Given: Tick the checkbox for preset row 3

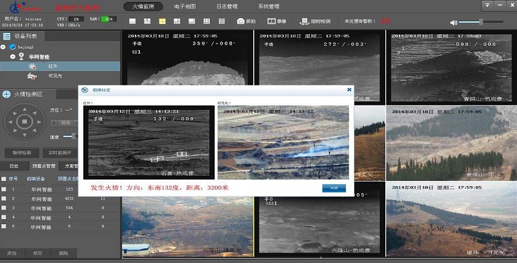Looking at the screenshot, I should tap(4, 208).
